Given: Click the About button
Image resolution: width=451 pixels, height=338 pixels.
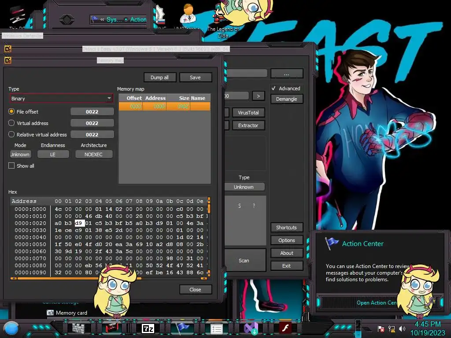Looking at the screenshot, I should click(286, 253).
